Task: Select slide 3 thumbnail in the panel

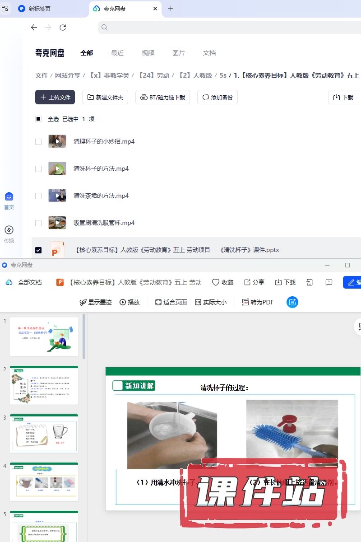Action: 44,433
